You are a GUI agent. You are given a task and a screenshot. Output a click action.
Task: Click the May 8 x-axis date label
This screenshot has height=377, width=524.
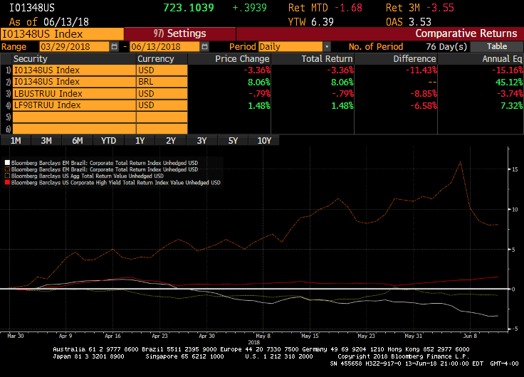(x=263, y=336)
